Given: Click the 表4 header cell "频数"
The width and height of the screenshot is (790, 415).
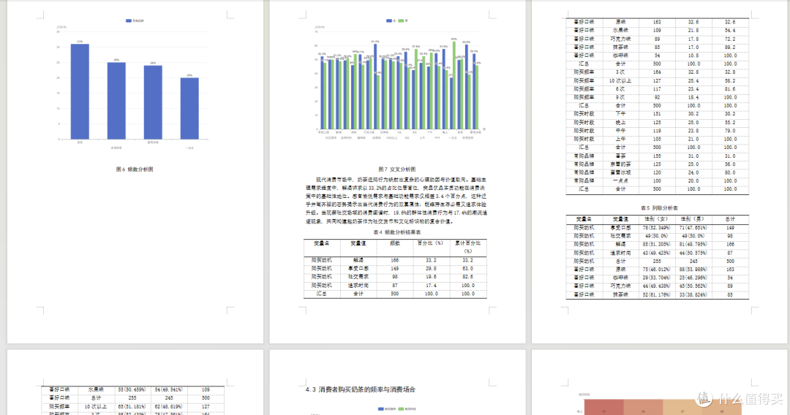Looking at the screenshot, I should click(x=394, y=243).
